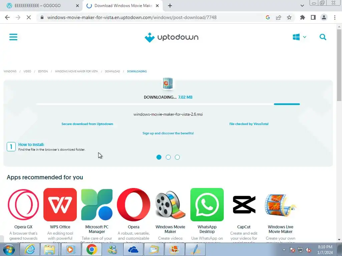The width and height of the screenshot is (342, 256).
Task: Click the forward navigation arrow
Action: [x=18, y=17]
